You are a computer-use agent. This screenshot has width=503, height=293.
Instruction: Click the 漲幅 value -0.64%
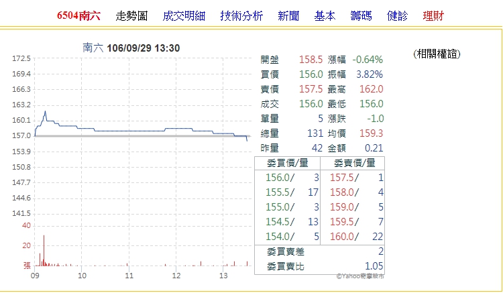point(368,60)
